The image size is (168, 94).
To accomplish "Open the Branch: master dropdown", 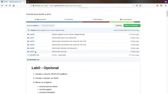I will [x=33, y=26].
